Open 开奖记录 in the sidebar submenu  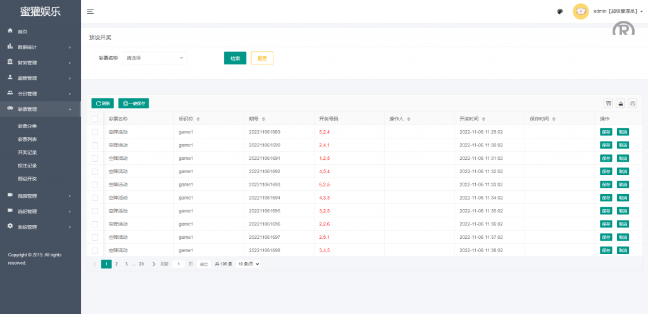click(27, 152)
